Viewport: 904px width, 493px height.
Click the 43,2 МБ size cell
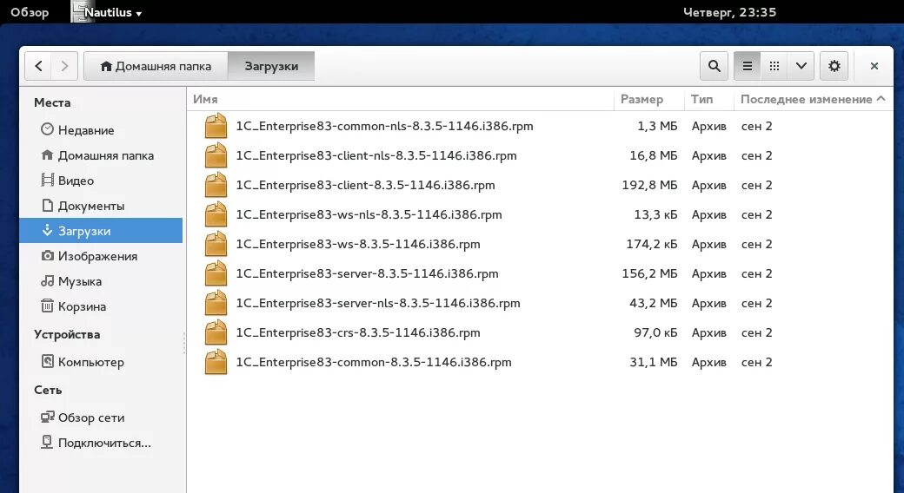pos(653,303)
